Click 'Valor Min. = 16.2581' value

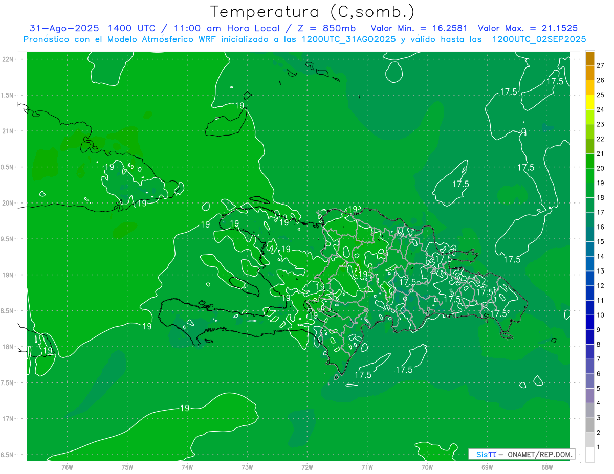[x=419, y=28]
